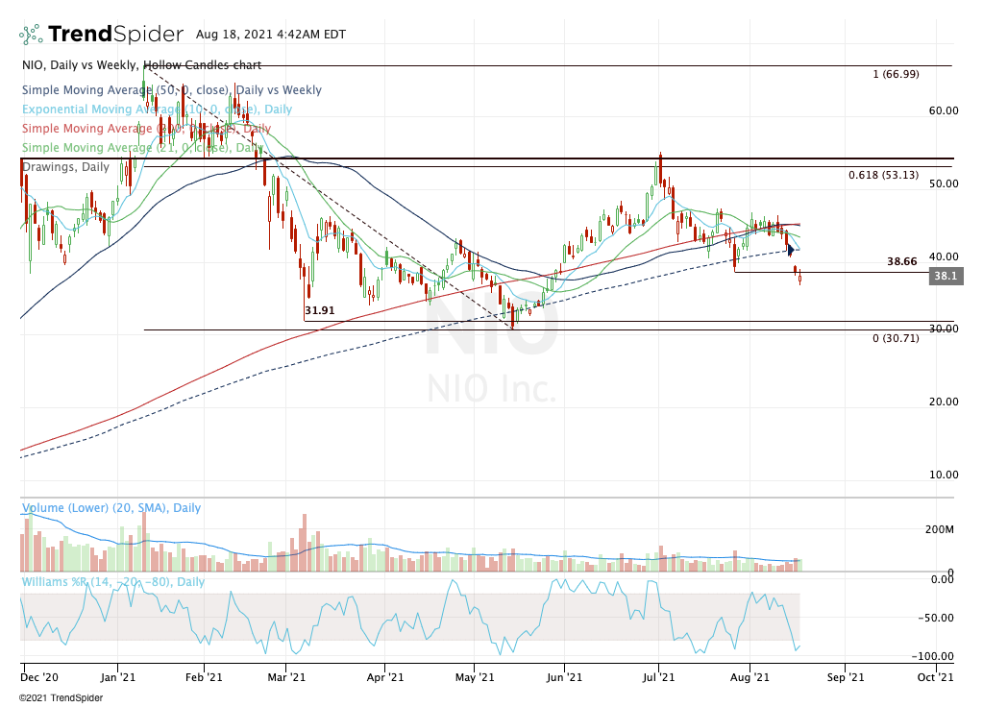983x707 pixels.
Task: Click the "May '21" date axis label
Action: 475,677
